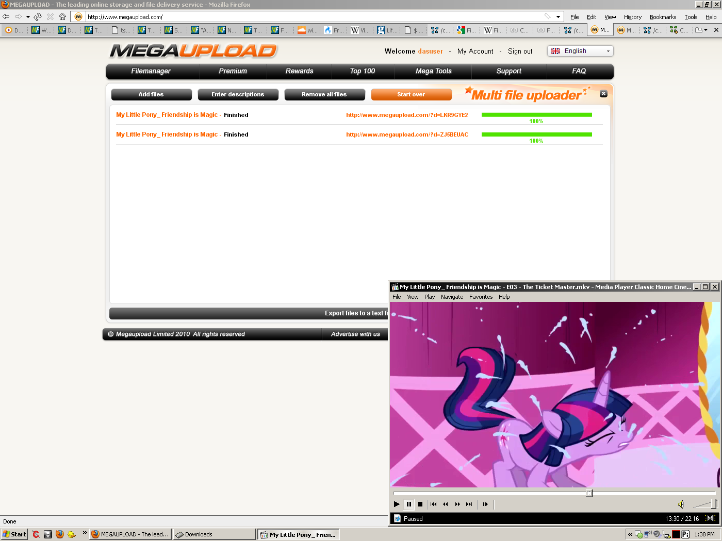This screenshot has height=541, width=722.
Task: Close the Multi file uploader panel
Action: point(603,94)
